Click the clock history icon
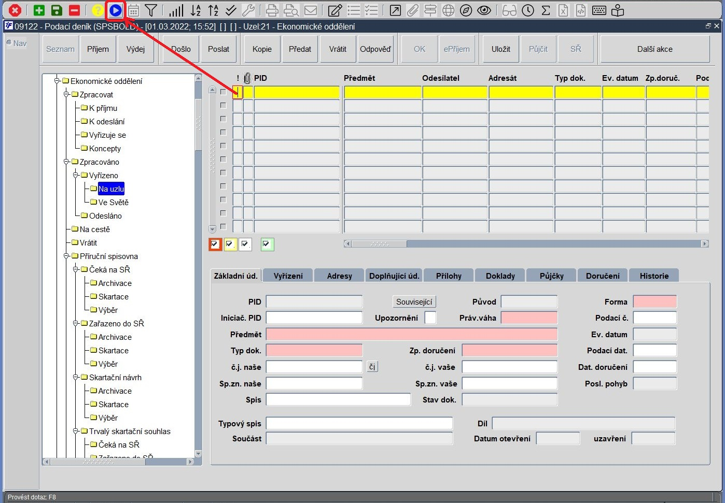Viewport: 725px width, 503px height. tap(528, 10)
